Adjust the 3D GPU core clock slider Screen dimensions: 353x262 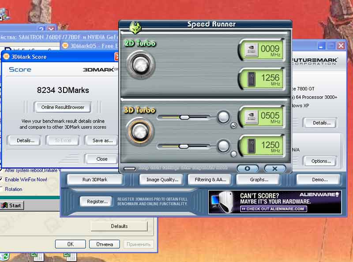coord(184,117)
